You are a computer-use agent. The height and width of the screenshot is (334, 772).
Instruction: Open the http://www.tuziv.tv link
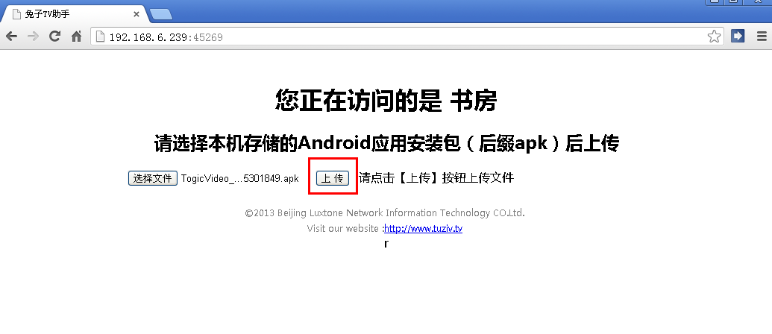coord(423,228)
